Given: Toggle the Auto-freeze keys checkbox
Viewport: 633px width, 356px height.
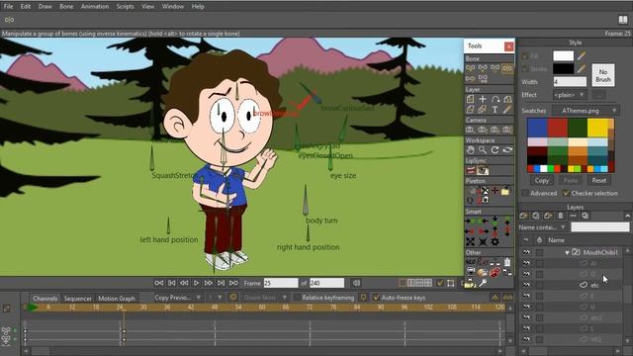Looking at the screenshot, I should click(376, 298).
